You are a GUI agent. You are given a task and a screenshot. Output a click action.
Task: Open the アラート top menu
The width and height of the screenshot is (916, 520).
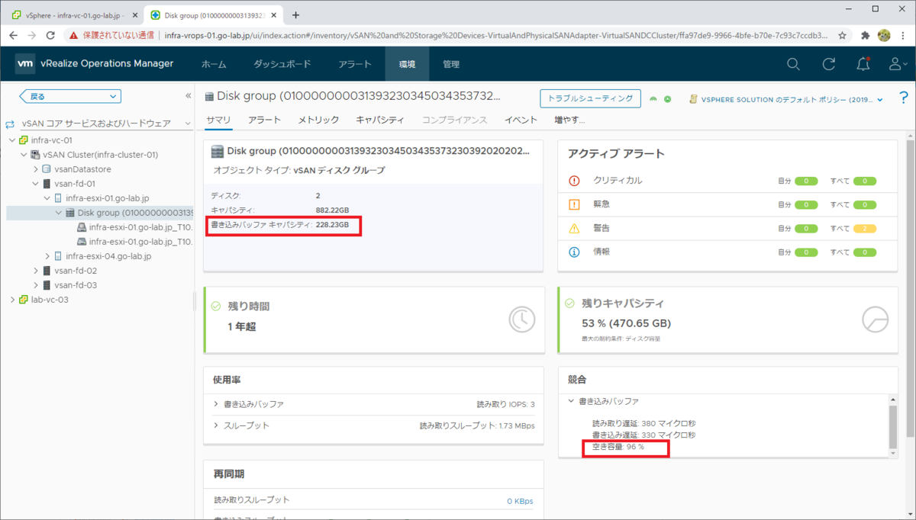[x=355, y=65]
